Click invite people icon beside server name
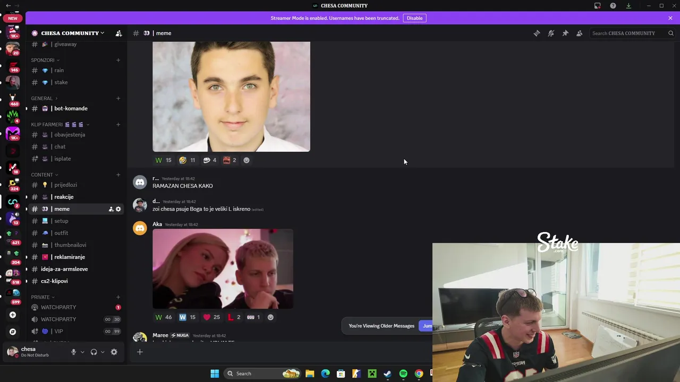Image resolution: width=680 pixels, height=382 pixels. tap(118, 33)
